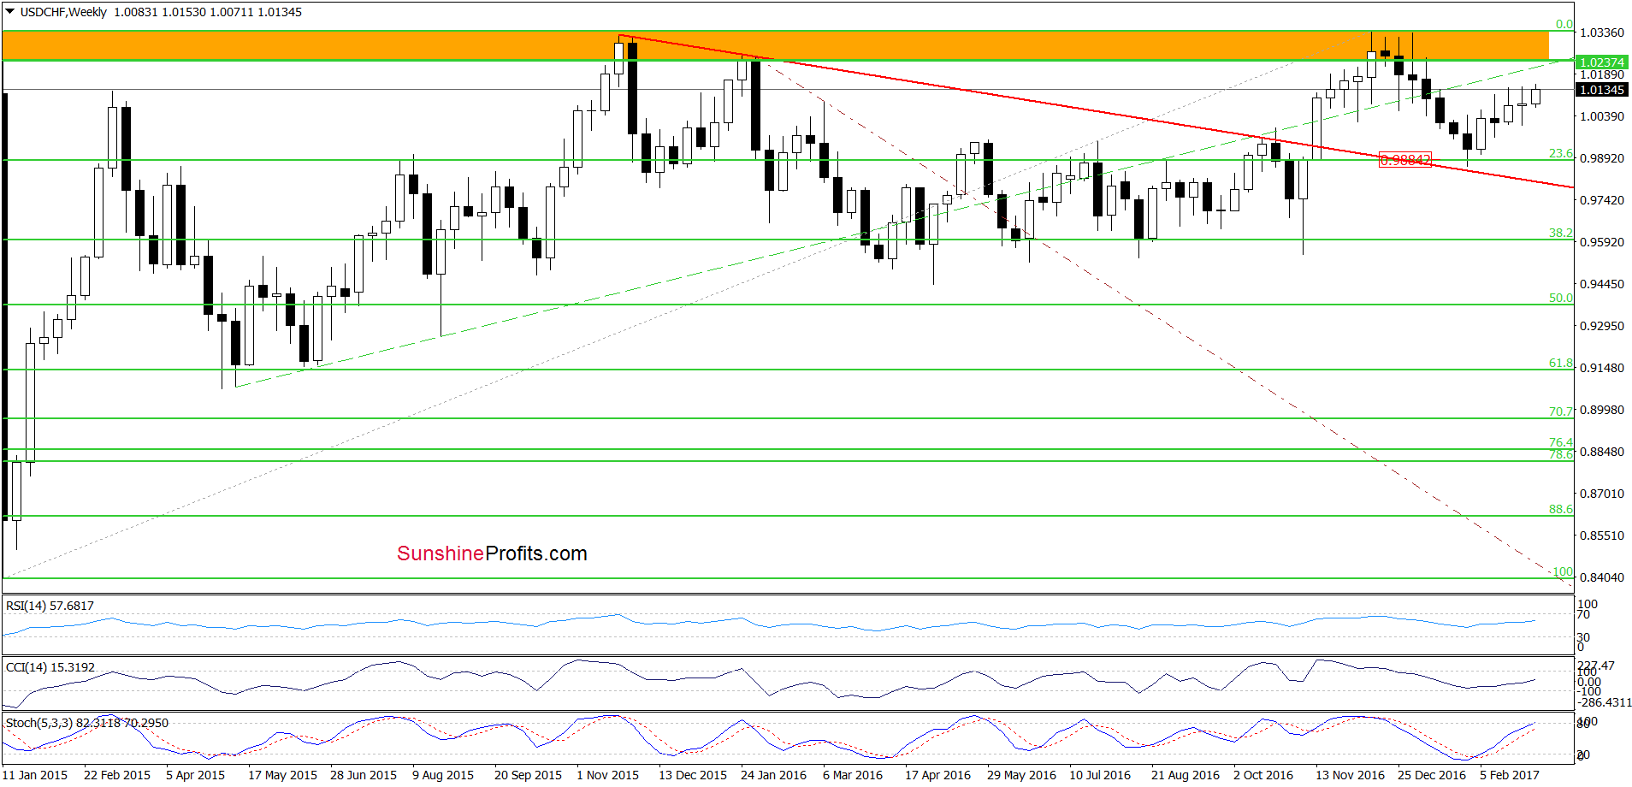Click the 28 Jun 2015 date label
The image size is (1632, 787).
364,775
